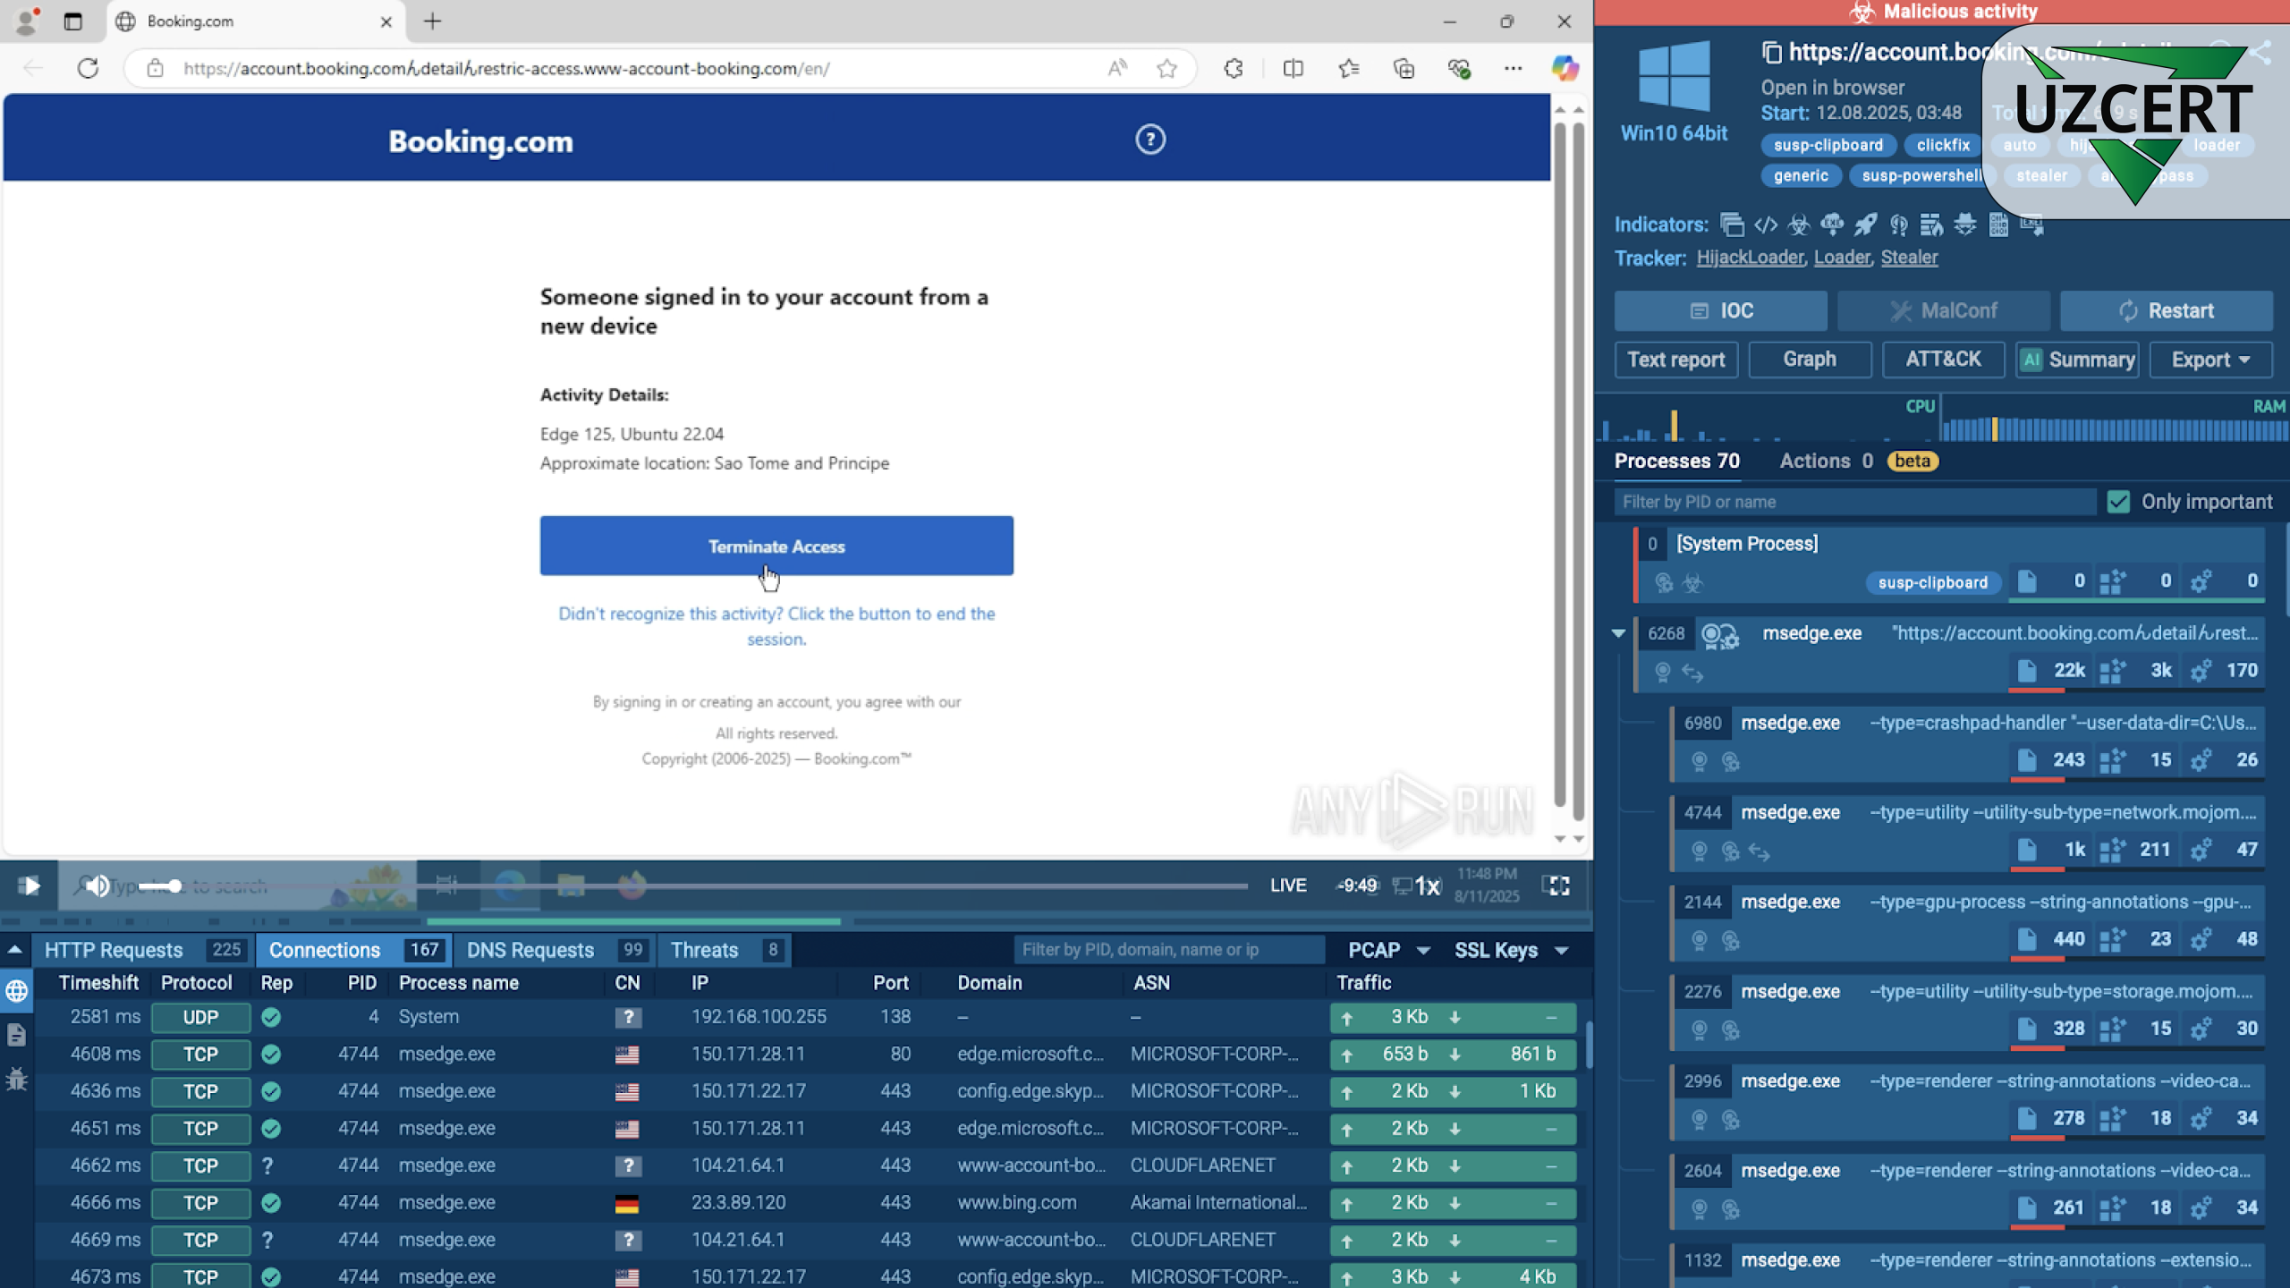Open Edge split screen icon
The height and width of the screenshot is (1288, 2290).
tap(1293, 69)
